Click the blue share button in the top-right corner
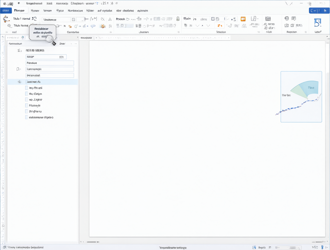This screenshot has width=330, height=250. (319, 11)
